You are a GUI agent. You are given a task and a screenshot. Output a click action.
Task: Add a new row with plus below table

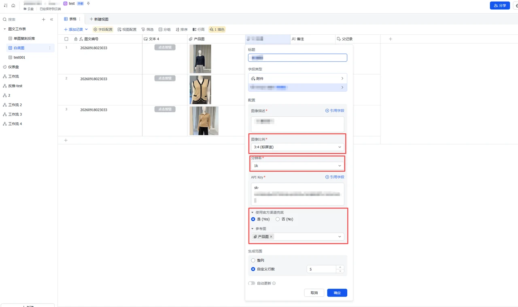pyautogui.click(x=66, y=140)
